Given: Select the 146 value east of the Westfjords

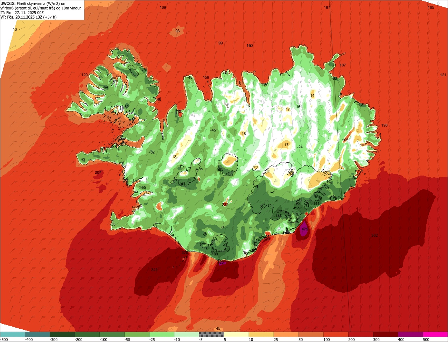Looking at the screenshot, I should [158, 99].
